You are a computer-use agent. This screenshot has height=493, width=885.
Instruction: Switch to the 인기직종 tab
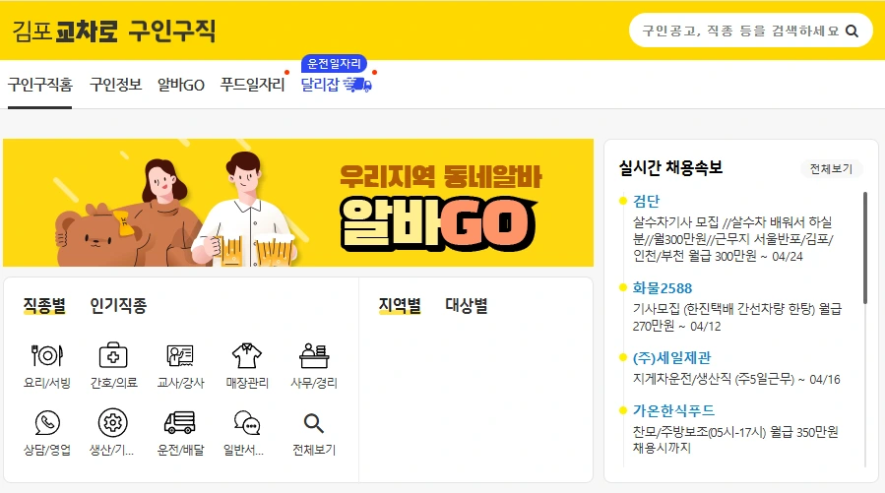pos(118,305)
